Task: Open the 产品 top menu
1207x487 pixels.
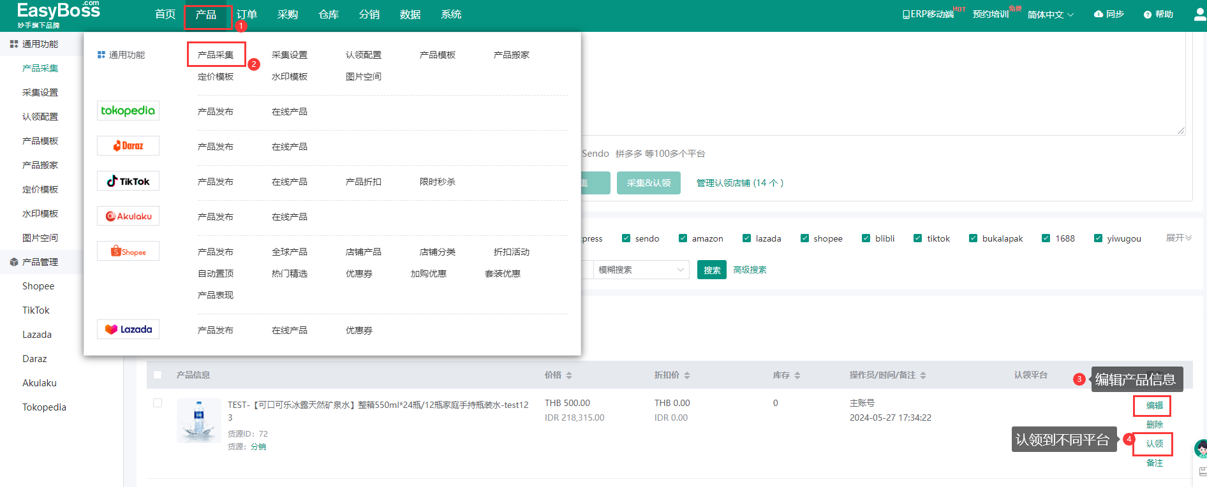Action: 206,14
